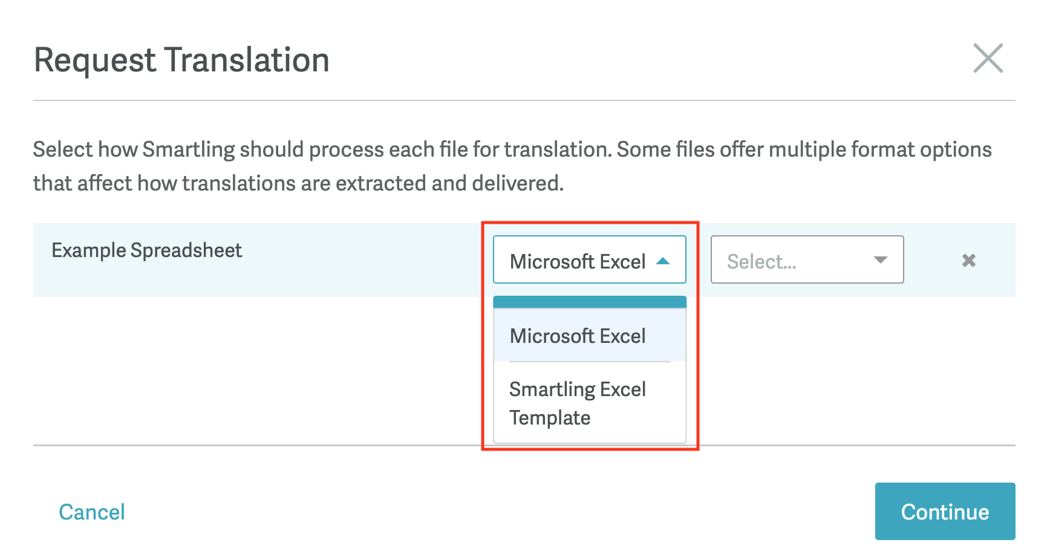Open the Select... dropdown
Image resolution: width=1050 pixels, height=560 pixels.
[x=807, y=260]
